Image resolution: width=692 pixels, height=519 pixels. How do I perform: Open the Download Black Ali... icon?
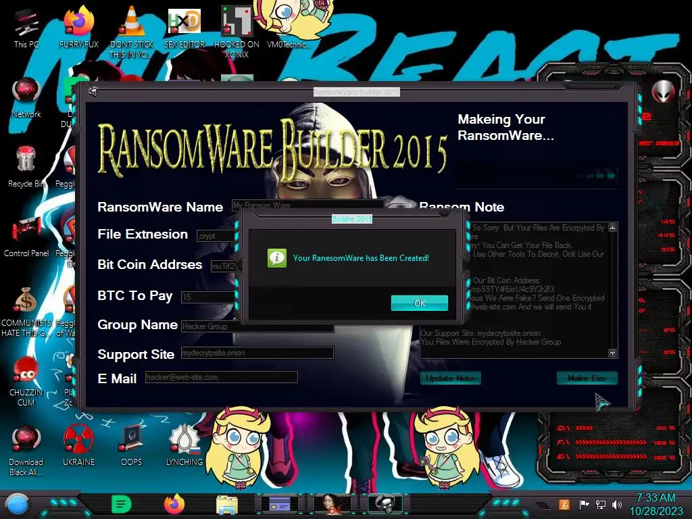click(x=26, y=451)
